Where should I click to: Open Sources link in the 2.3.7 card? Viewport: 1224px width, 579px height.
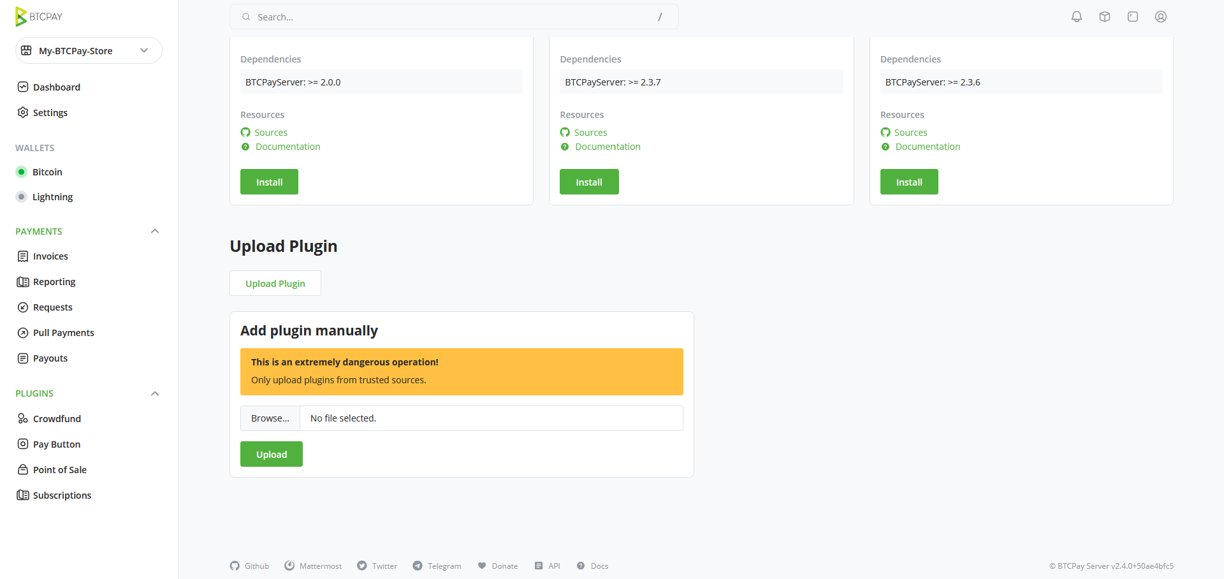point(590,133)
